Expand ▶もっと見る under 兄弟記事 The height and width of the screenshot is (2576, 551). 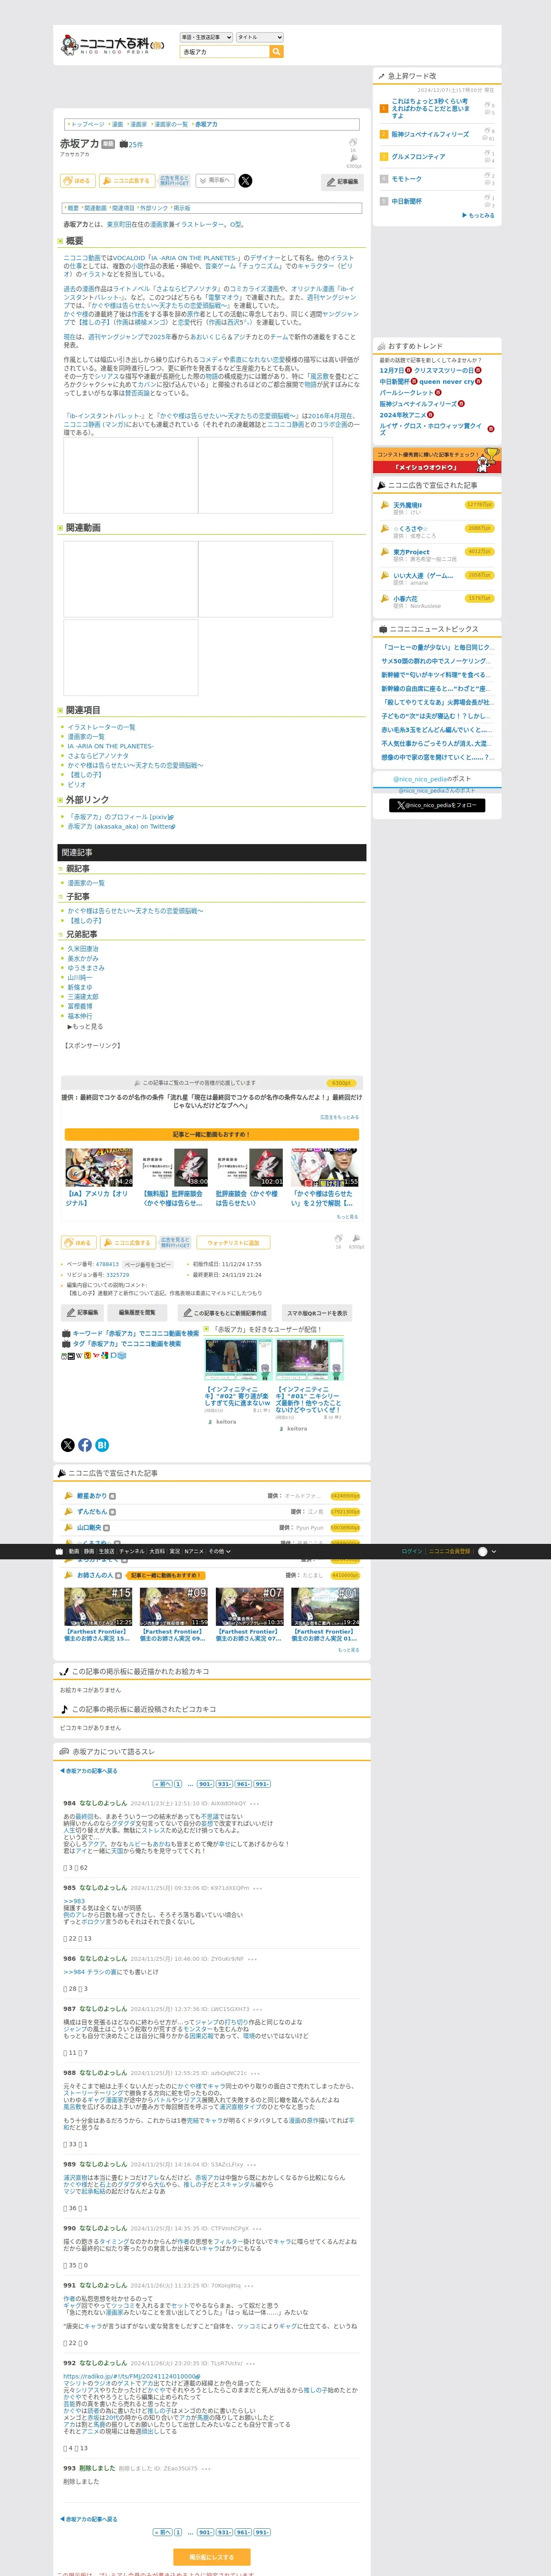coord(85,1026)
